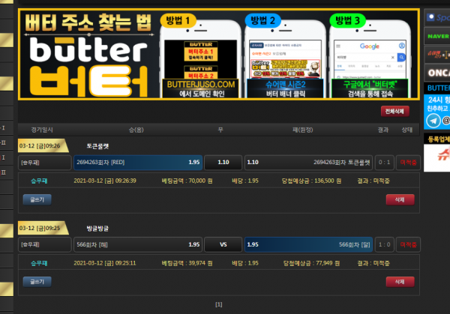Image resolution: width=450 pixels, height=314 pixels.
Task: Click the 방법 1 phone image
Action: 199,60
